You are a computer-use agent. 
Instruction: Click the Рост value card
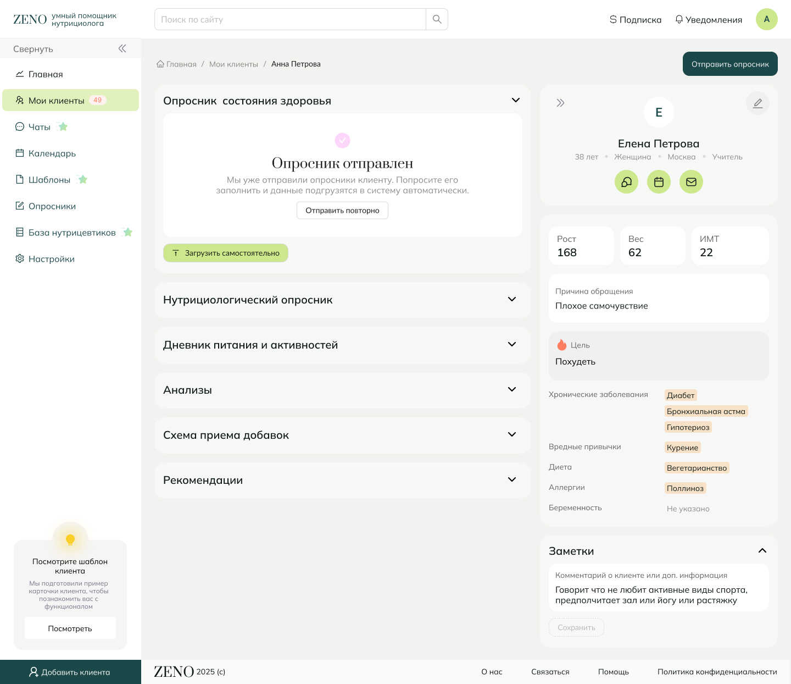(x=581, y=246)
